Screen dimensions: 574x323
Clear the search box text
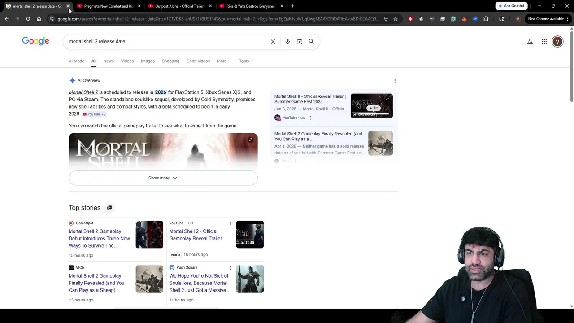(x=273, y=41)
